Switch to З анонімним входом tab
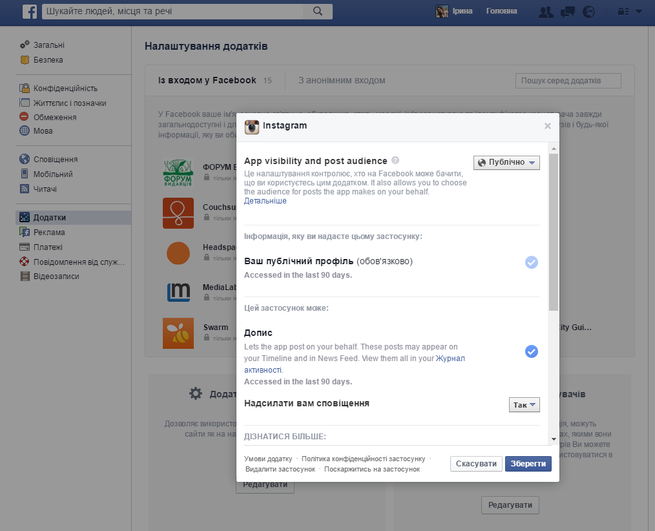Image resolution: width=655 pixels, height=531 pixels. pos(342,81)
